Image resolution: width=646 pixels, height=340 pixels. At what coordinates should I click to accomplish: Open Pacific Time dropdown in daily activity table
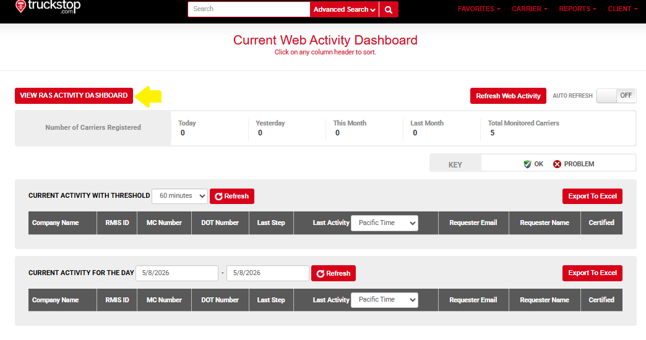[x=384, y=300]
